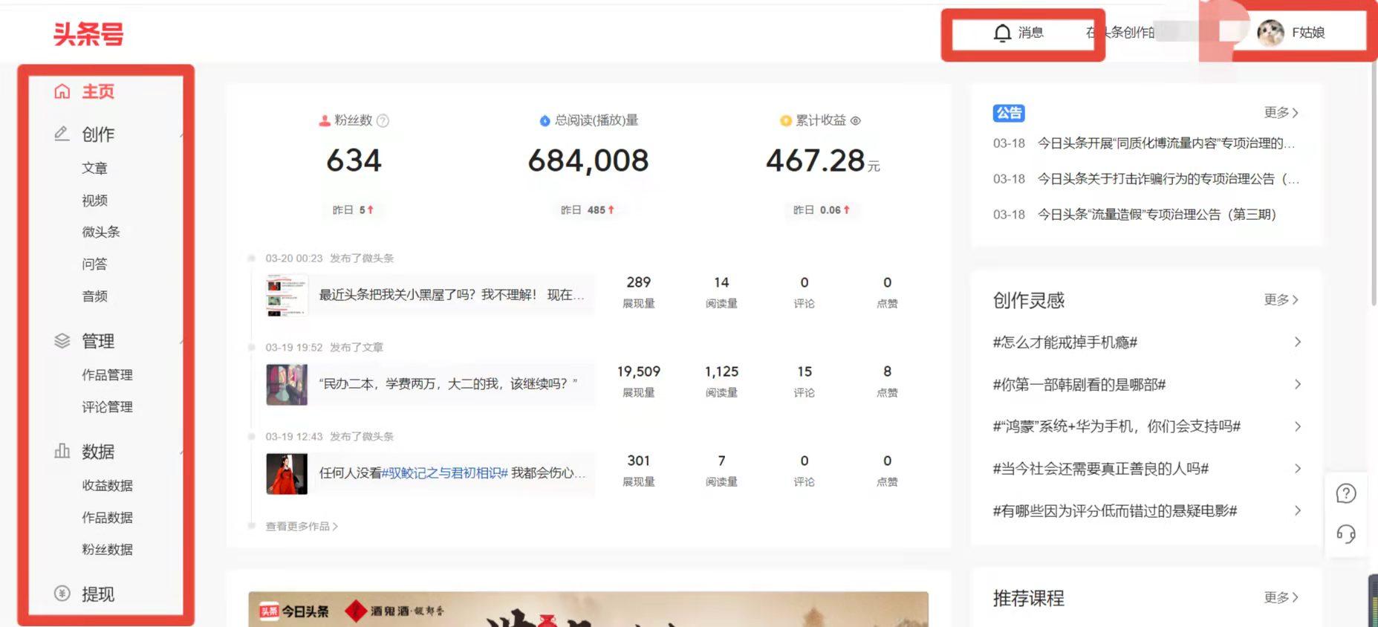Open the 流量造假 announcement (第三期)
This screenshot has width=1378, height=627.
pyautogui.click(x=1156, y=214)
